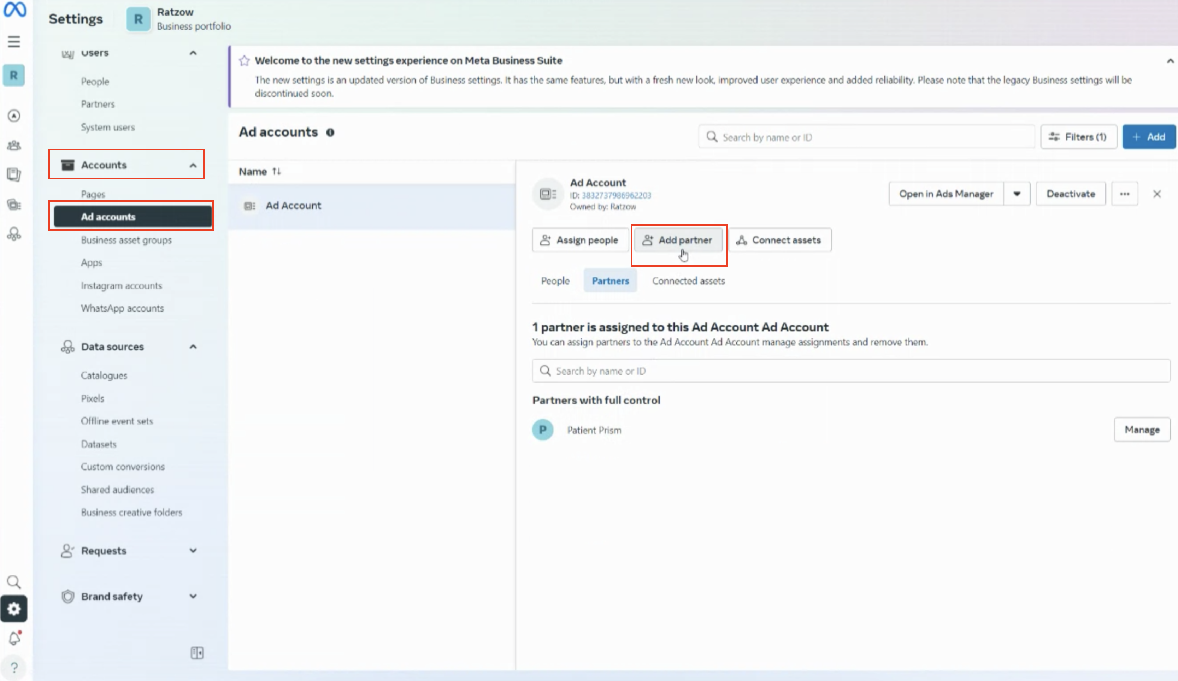
Task: Open Catalogues in sidebar
Action: [104, 376]
